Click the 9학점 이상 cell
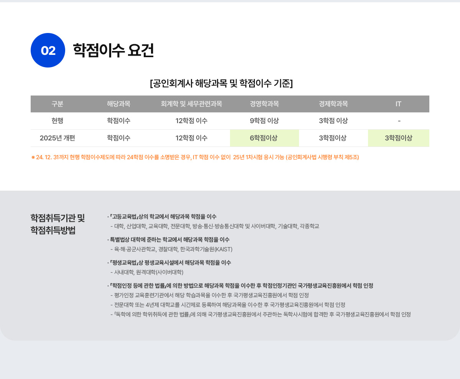The image size is (460, 379). [264, 121]
